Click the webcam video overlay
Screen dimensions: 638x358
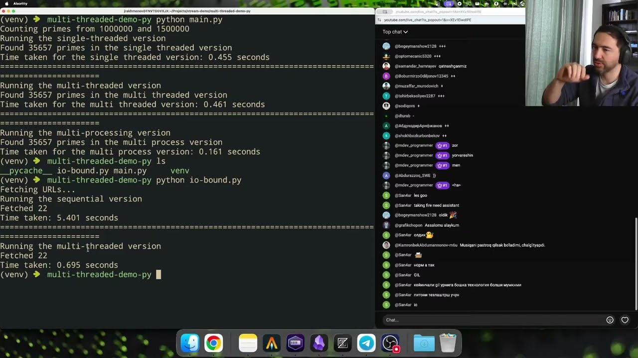pos(582,53)
